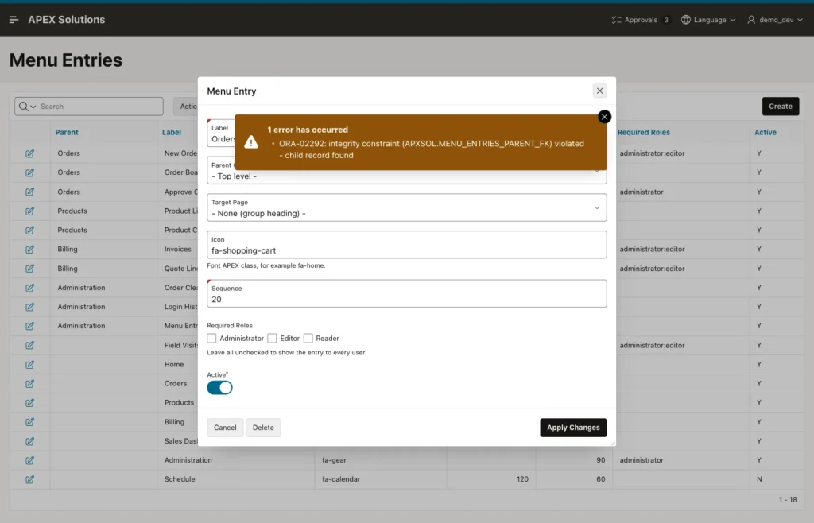Viewport: 814px width, 523px height.
Task: Click the Approvals checklist icon
Action: 616,20
